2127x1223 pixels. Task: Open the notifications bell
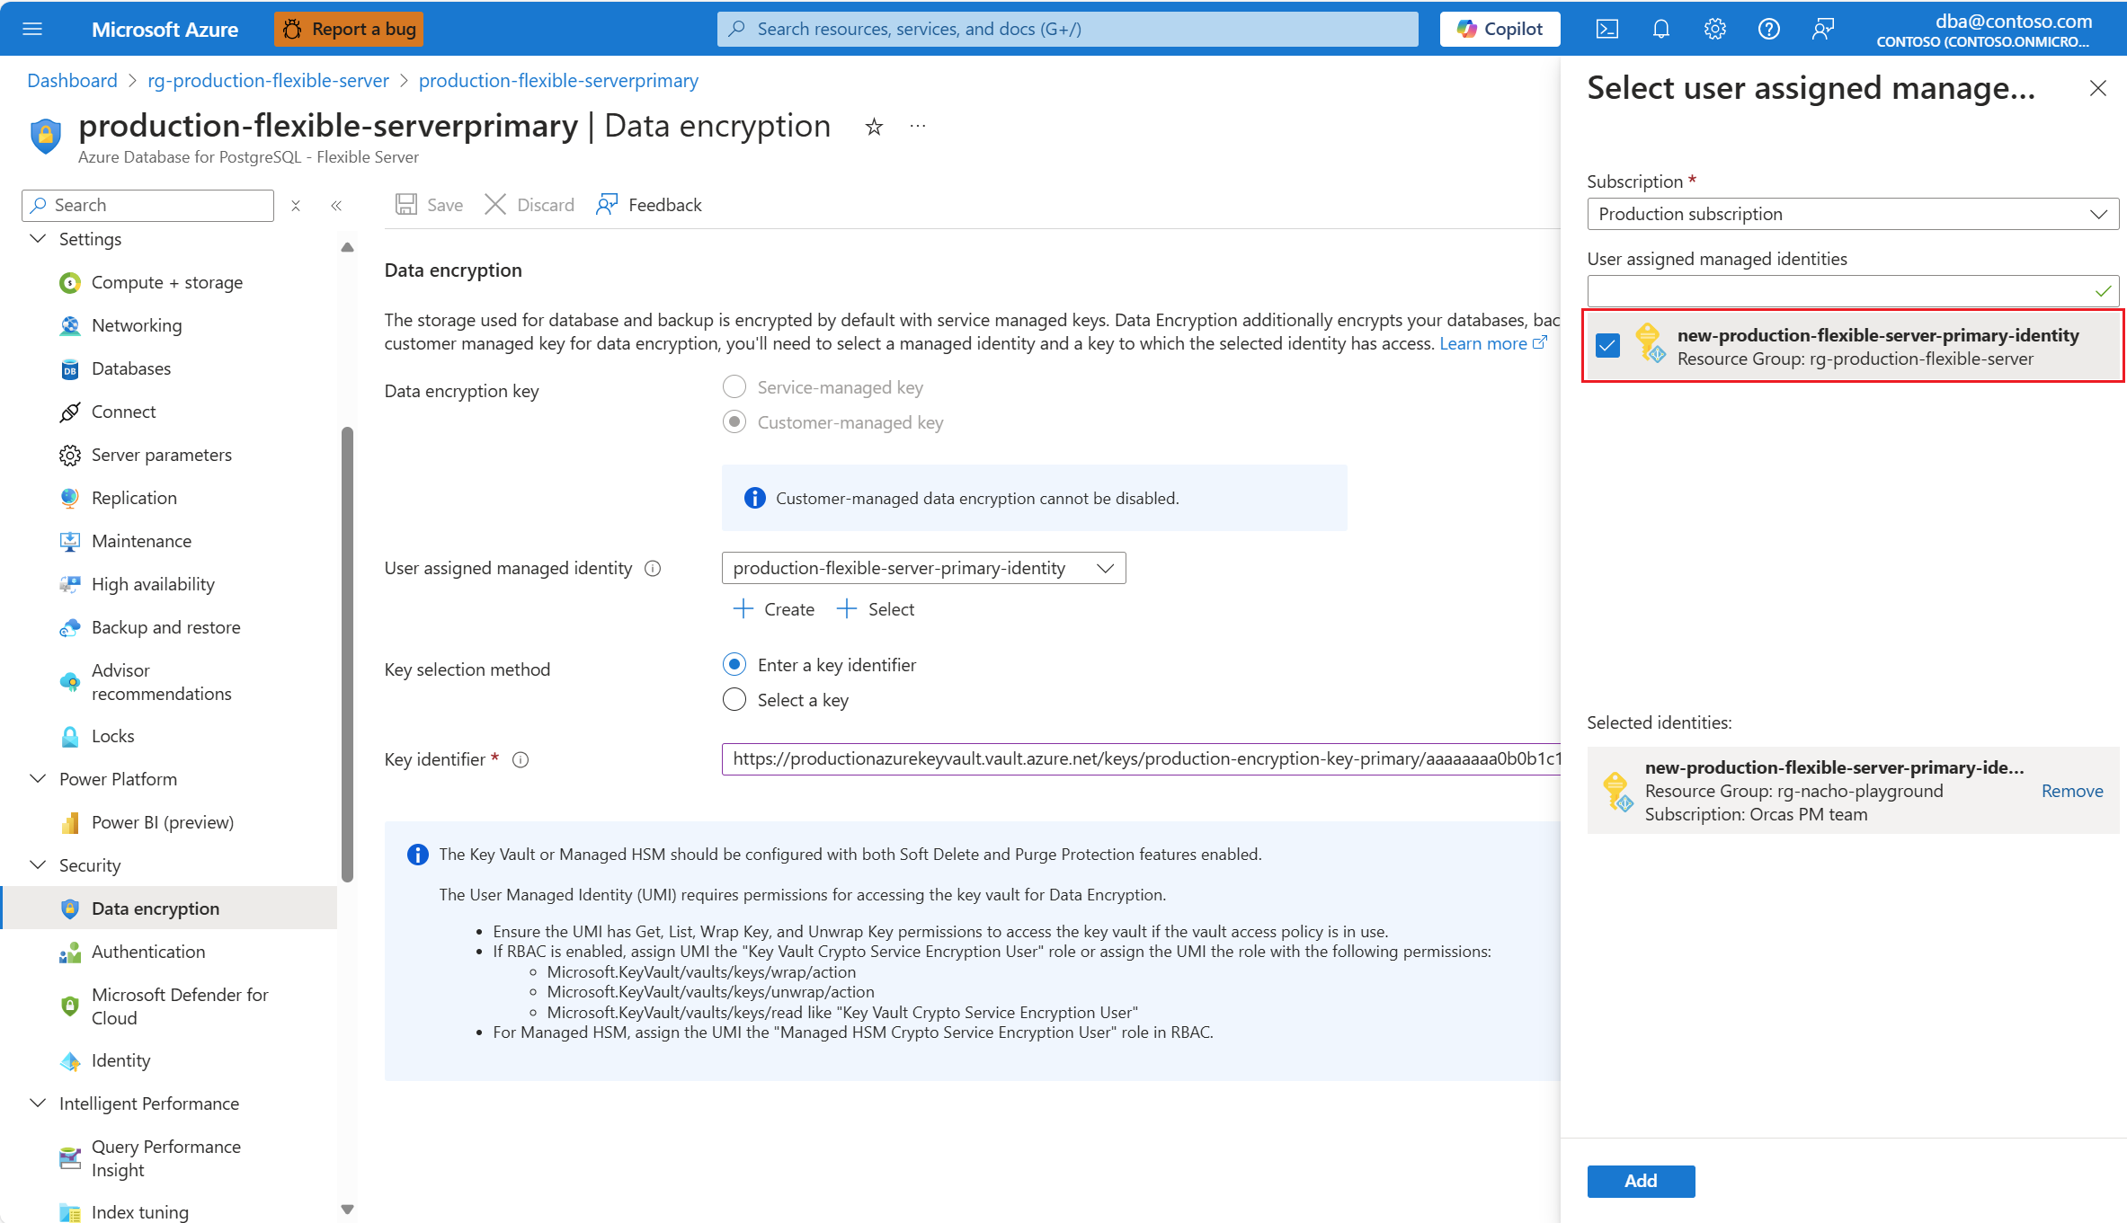click(x=1660, y=29)
